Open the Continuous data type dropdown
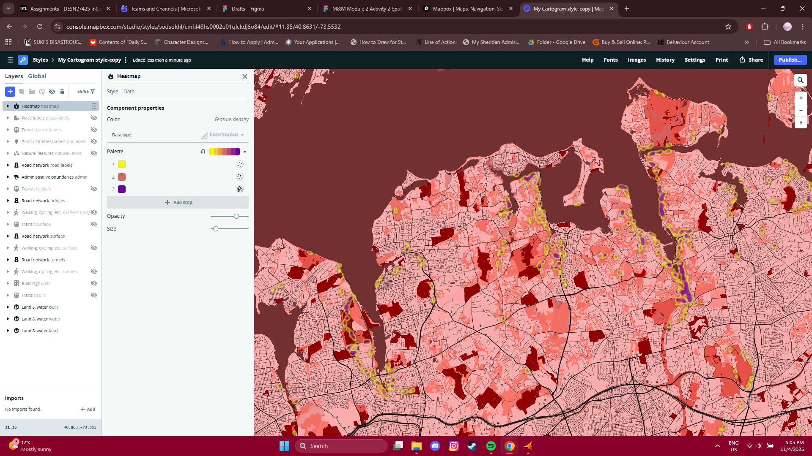812x456 pixels. 224,134
